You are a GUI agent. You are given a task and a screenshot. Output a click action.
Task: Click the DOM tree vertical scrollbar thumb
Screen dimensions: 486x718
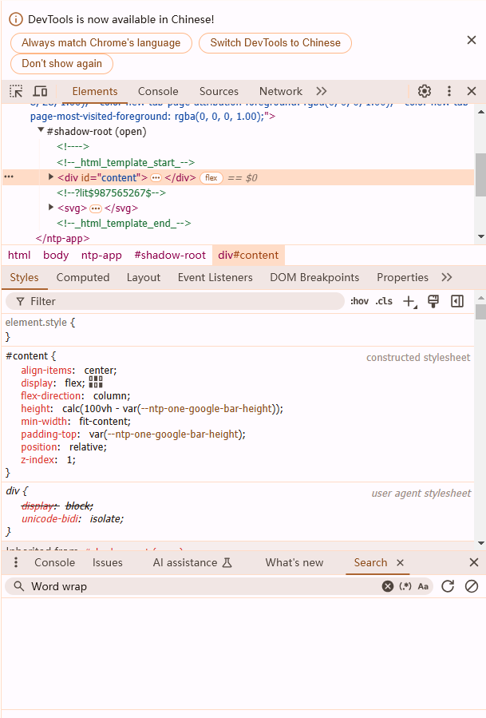(x=480, y=175)
